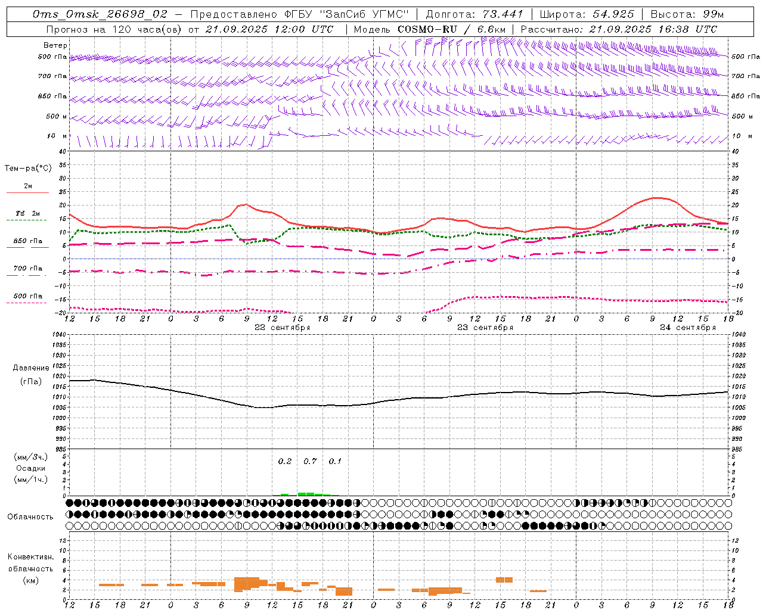The height and width of the screenshot is (610, 763).
Task: Click the Ветер wind panel label
Action: pos(55,45)
